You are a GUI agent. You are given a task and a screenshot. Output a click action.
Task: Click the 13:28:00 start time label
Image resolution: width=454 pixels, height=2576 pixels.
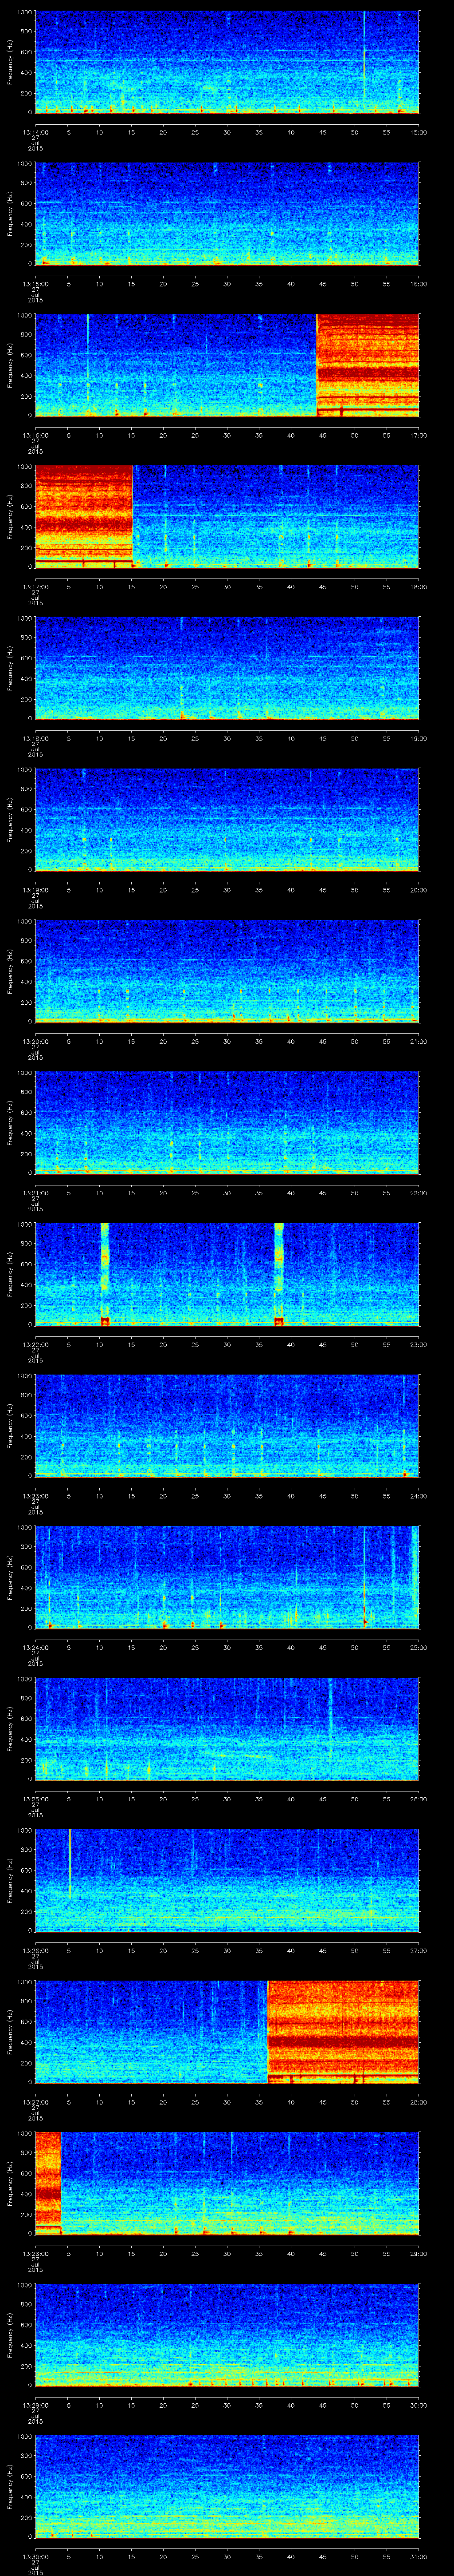(35, 2254)
